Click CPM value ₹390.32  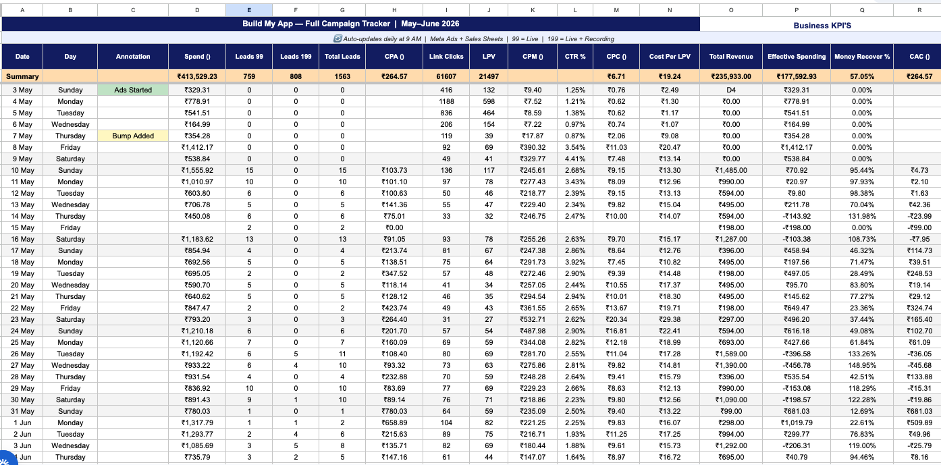(x=533, y=147)
